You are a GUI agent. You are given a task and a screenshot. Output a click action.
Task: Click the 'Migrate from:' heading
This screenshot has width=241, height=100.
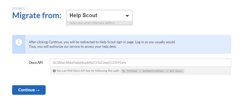coord(37,15)
